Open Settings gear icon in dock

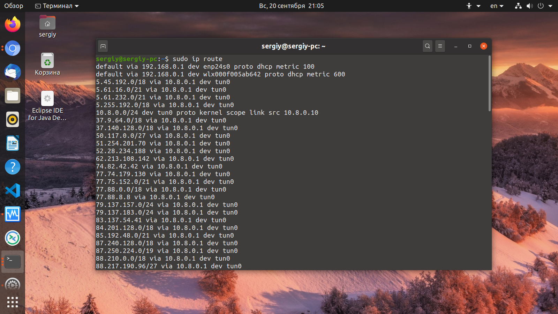click(x=13, y=285)
